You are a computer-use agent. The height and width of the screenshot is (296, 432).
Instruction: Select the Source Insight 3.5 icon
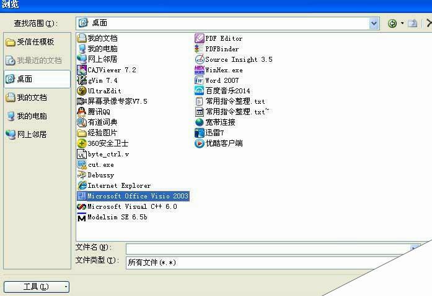point(199,59)
